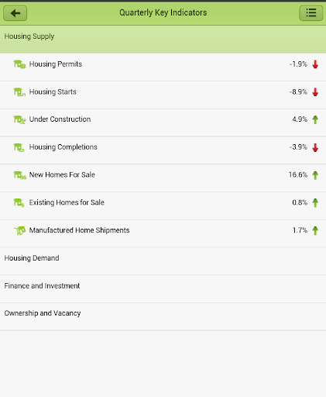Select the Housing Completions label
Viewport: 326px width, 397px height.
[x=63, y=147]
